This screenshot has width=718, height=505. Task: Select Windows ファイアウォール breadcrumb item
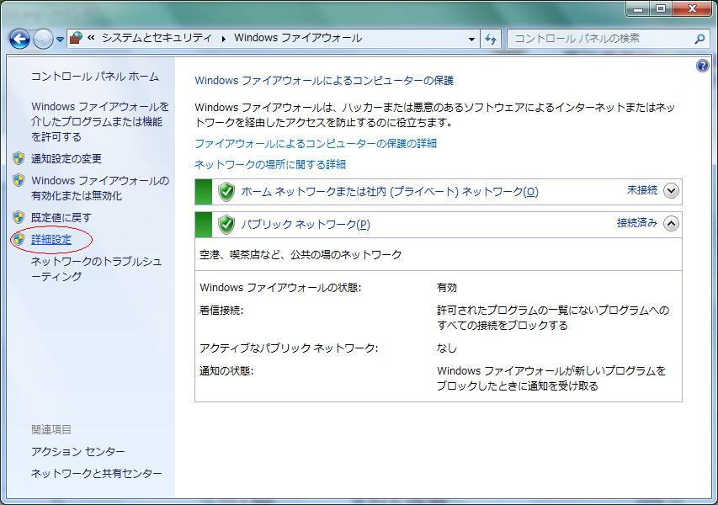[x=298, y=38]
